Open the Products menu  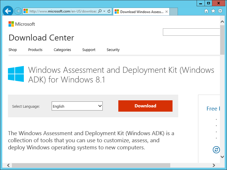[x=35, y=50]
